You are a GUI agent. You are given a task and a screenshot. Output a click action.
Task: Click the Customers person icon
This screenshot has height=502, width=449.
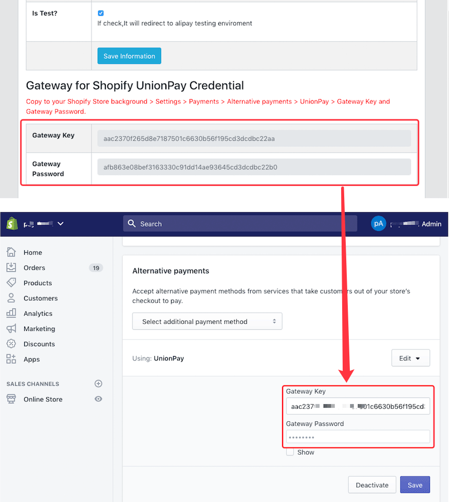coord(11,298)
